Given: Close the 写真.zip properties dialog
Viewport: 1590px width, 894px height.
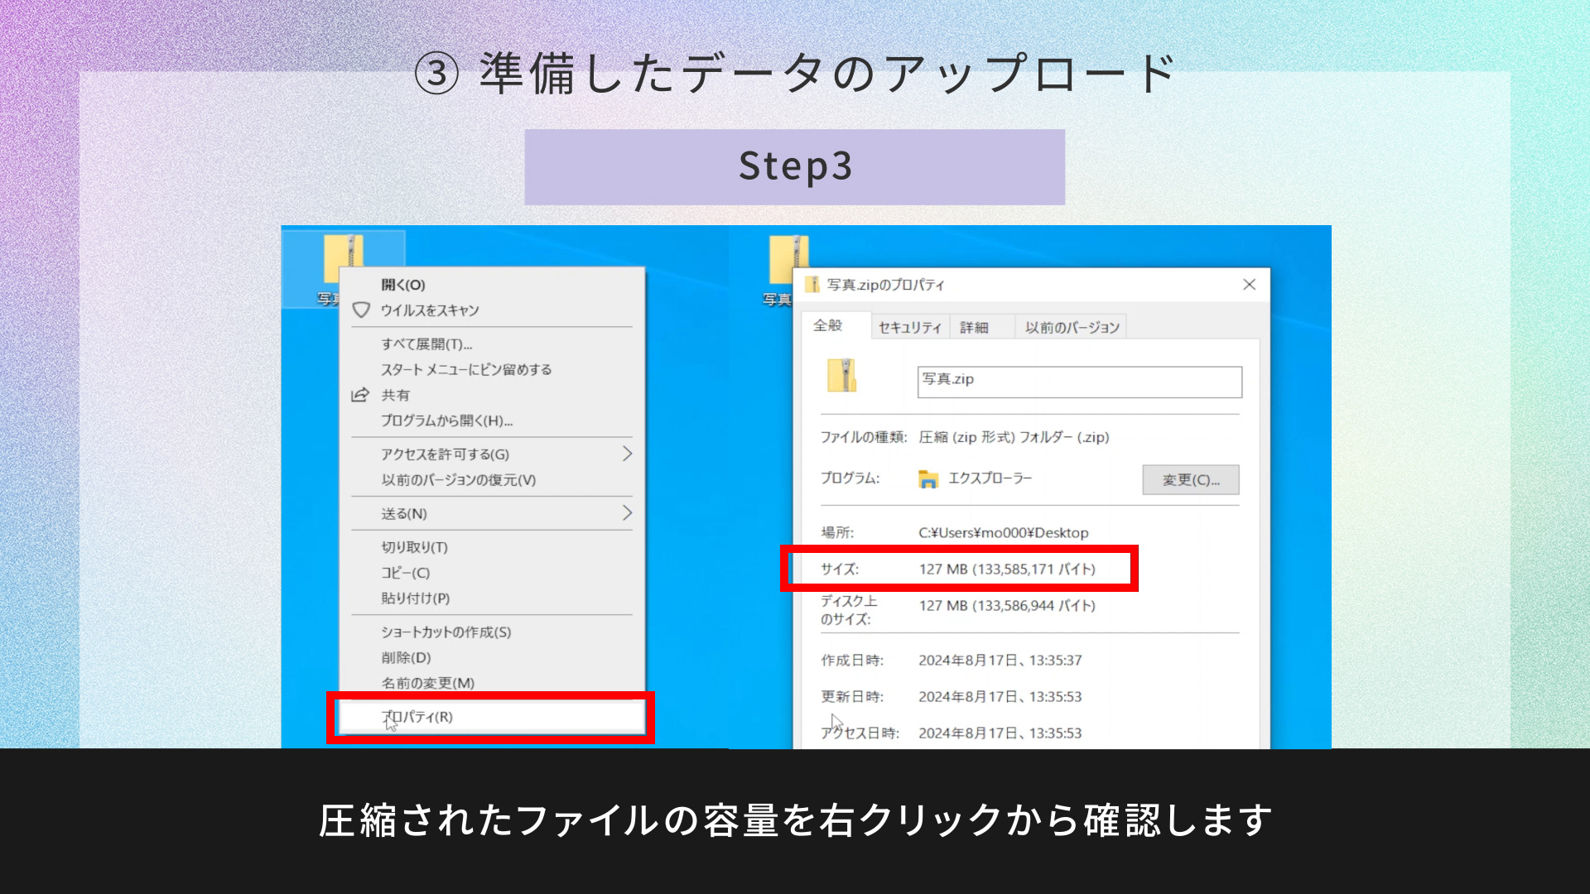Looking at the screenshot, I should point(1249,285).
